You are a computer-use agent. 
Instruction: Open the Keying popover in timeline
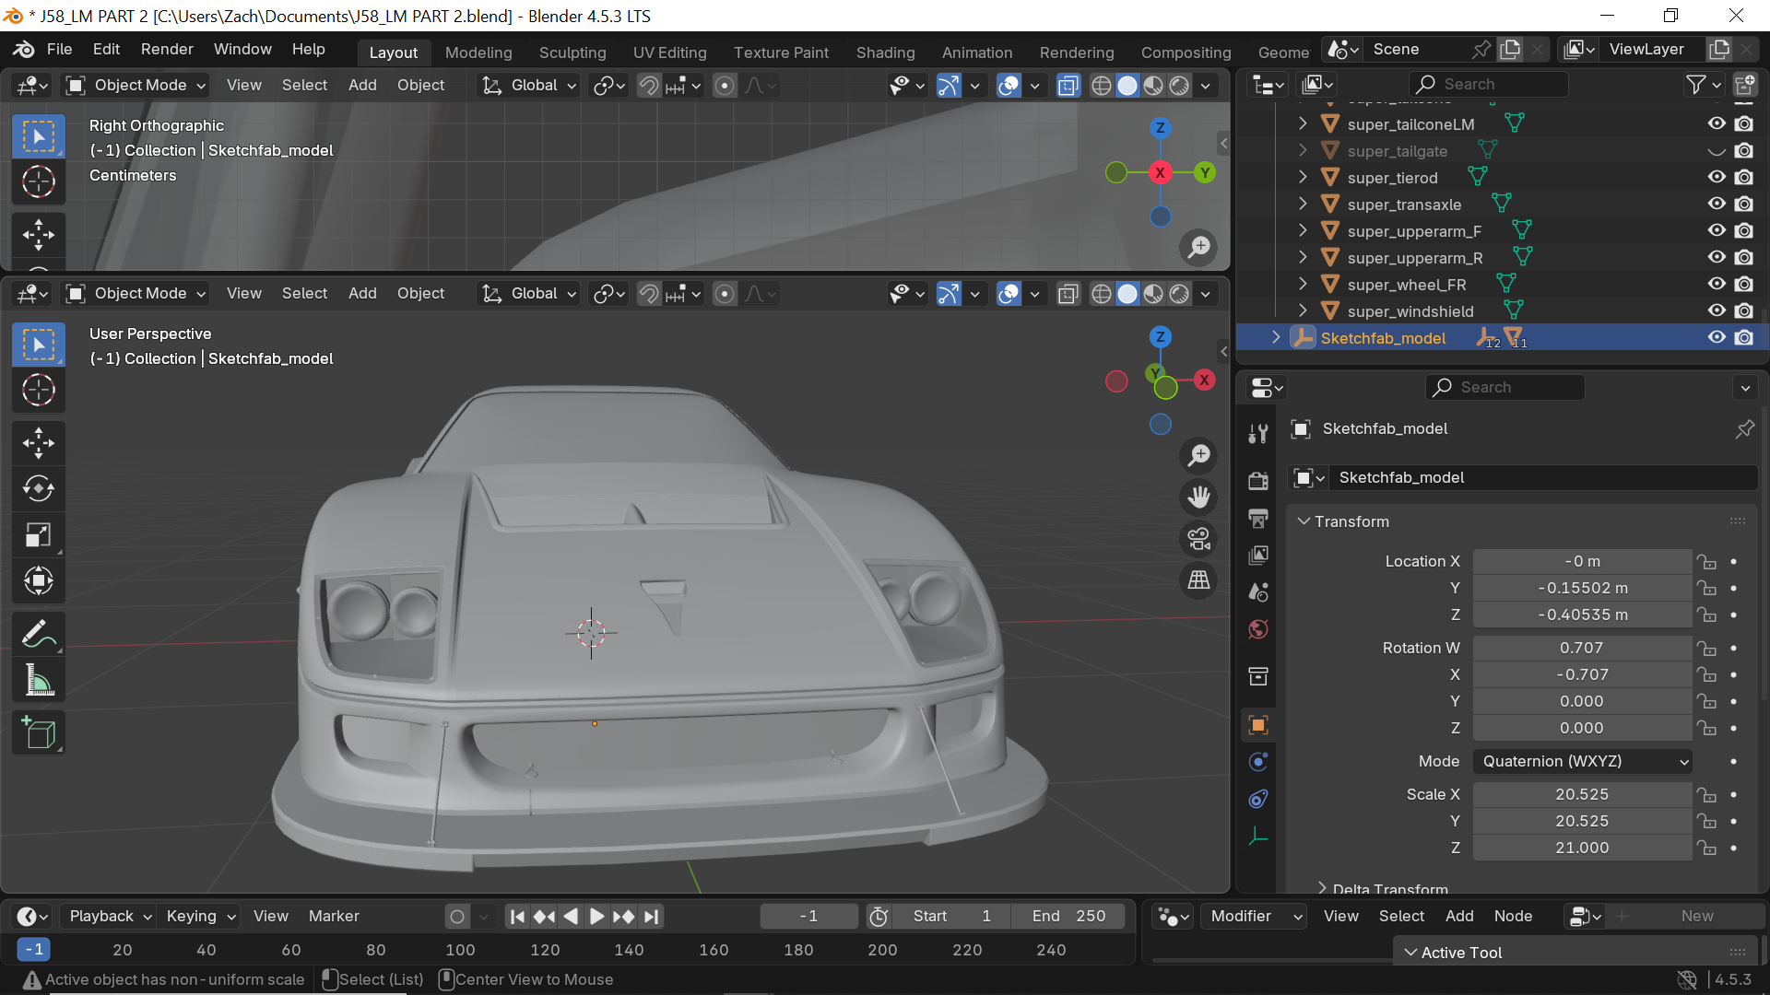(200, 916)
